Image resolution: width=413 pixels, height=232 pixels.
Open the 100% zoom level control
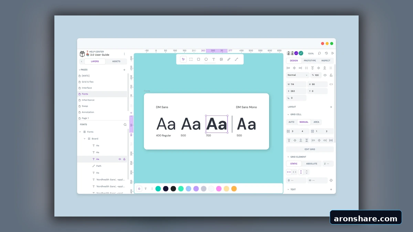[x=311, y=54]
